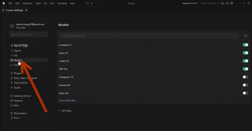Open Tools & MCPs settings label

pyautogui.click(x=21, y=83)
